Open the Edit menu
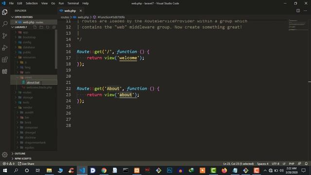311x175 pixels. point(19,3)
